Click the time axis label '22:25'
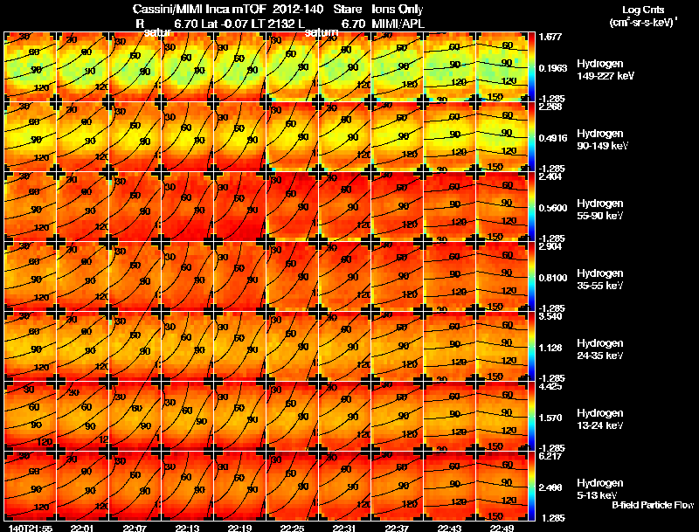The image size is (699, 532). click(x=292, y=528)
